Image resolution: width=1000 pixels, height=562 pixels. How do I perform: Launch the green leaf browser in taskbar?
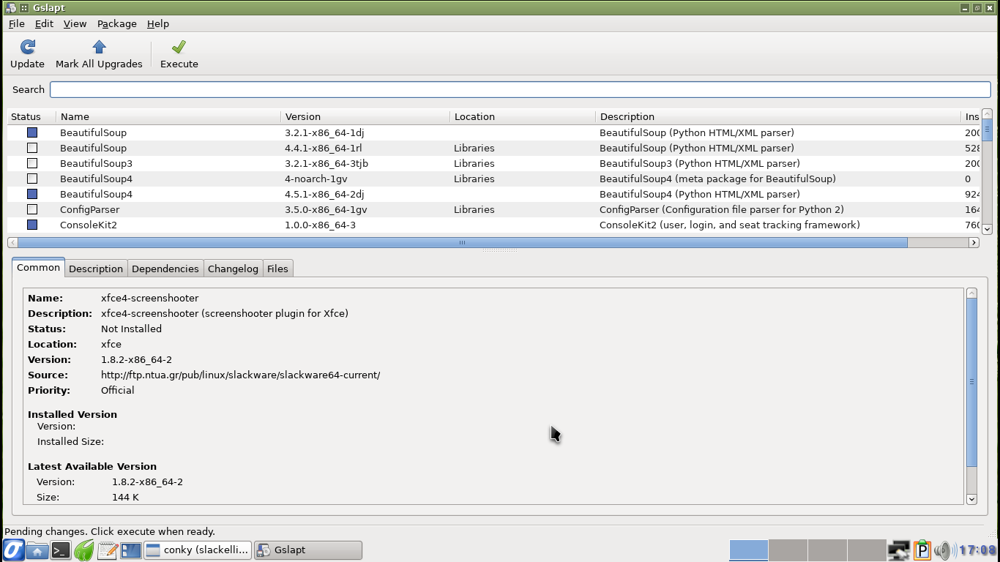tap(84, 550)
